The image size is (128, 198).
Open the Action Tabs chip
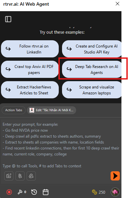[13, 110]
